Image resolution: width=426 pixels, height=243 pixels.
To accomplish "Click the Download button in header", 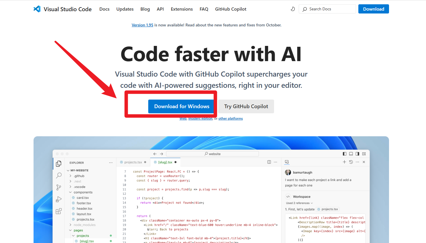I will (x=374, y=9).
